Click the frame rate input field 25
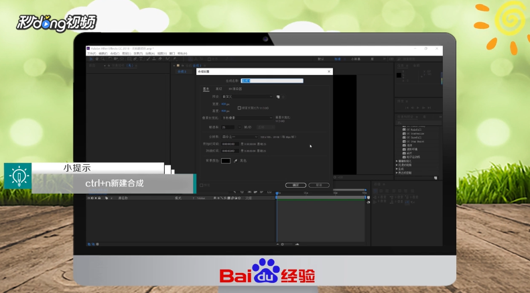This screenshot has width=530, height=293. [228, 127]
